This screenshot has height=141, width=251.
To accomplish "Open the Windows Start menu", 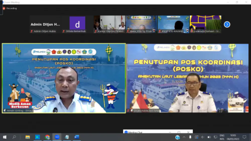I will pyautogui.click(x=5, y=137).
